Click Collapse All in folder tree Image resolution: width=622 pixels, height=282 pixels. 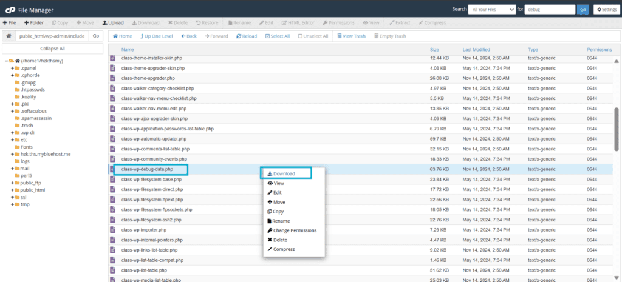[52, 49]
